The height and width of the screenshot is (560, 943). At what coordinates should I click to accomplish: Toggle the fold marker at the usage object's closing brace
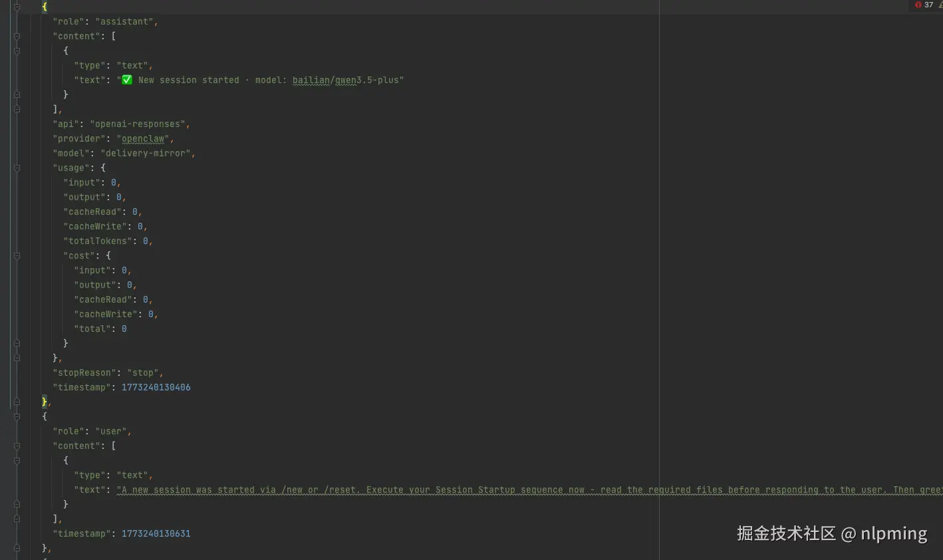tap(17, 358)
